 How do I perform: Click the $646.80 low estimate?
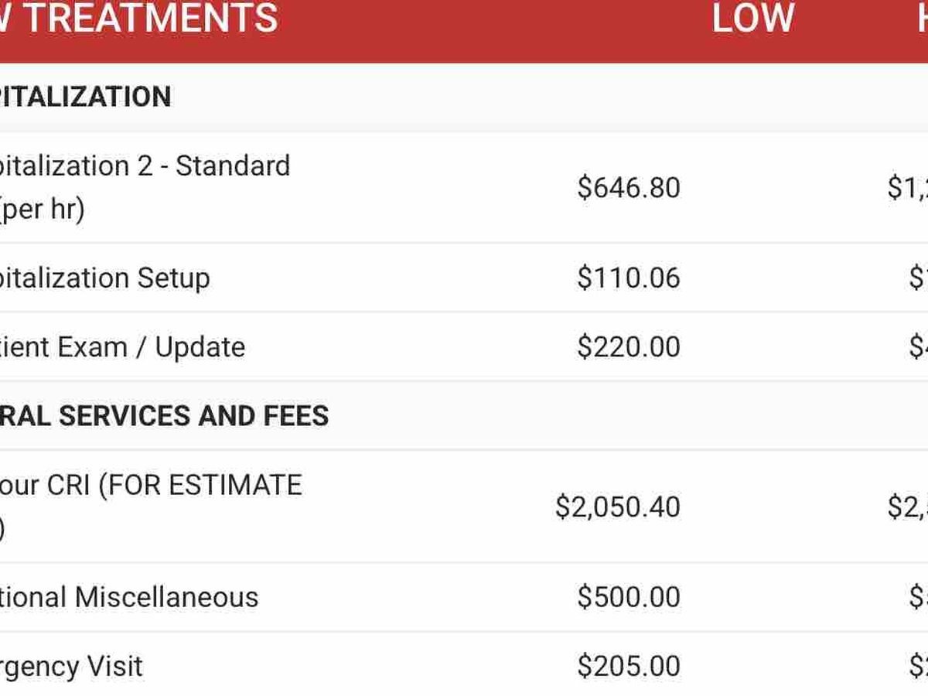pos(628,188)
